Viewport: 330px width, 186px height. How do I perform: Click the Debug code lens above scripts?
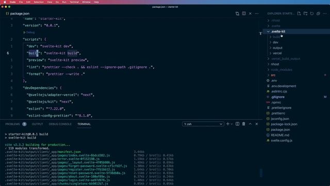tap(30, 32)
